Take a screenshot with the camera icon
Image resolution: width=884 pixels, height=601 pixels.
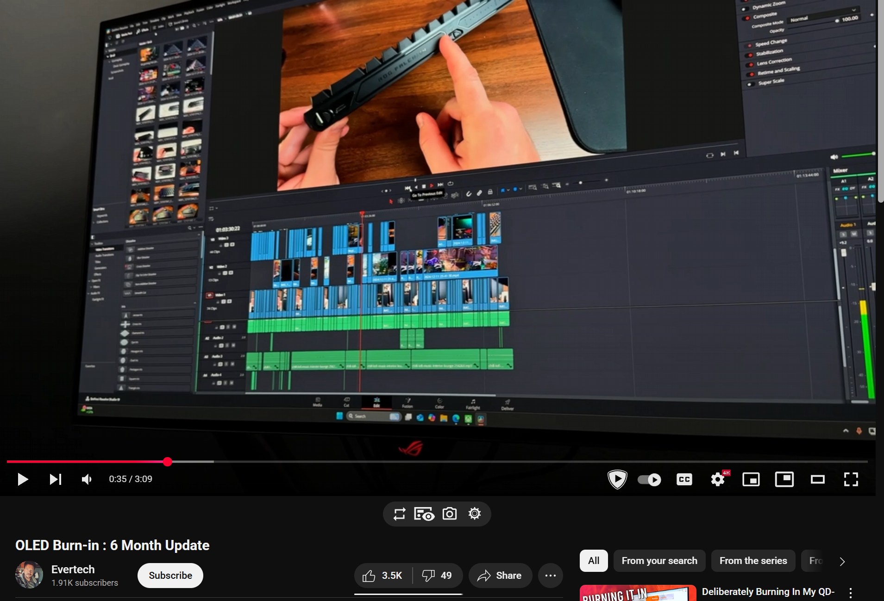[450, 514]
